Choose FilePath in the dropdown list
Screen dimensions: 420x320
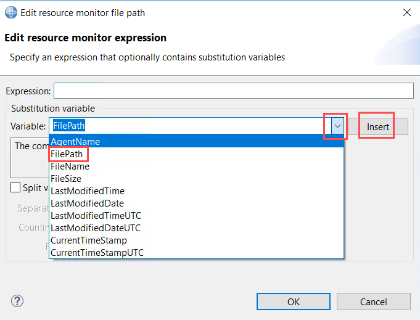[196, 154]
